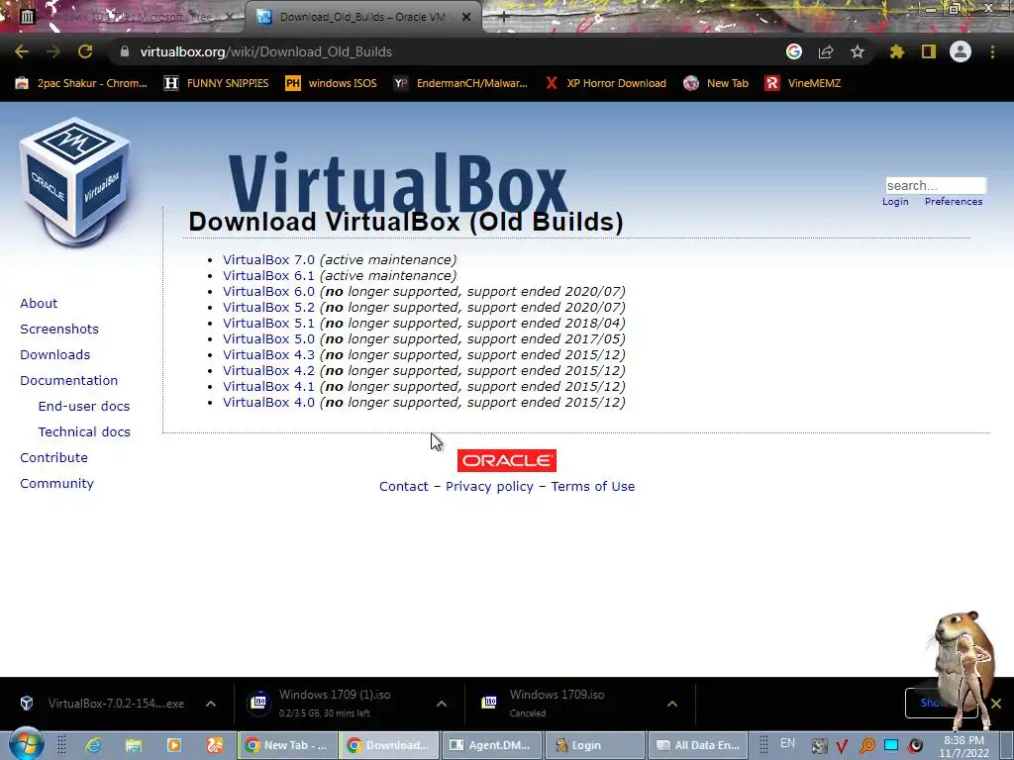The image size is (1014, 760).
Task: Open the orange browser icon in quick launch
Action: point(214,745)
